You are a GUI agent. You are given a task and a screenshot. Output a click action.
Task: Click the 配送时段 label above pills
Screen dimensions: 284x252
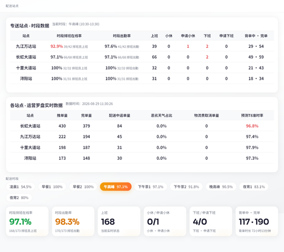pos(12,179)
